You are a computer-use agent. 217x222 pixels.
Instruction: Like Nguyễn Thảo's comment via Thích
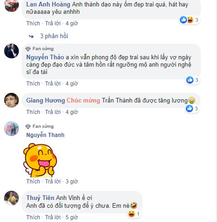click(33, 84)
